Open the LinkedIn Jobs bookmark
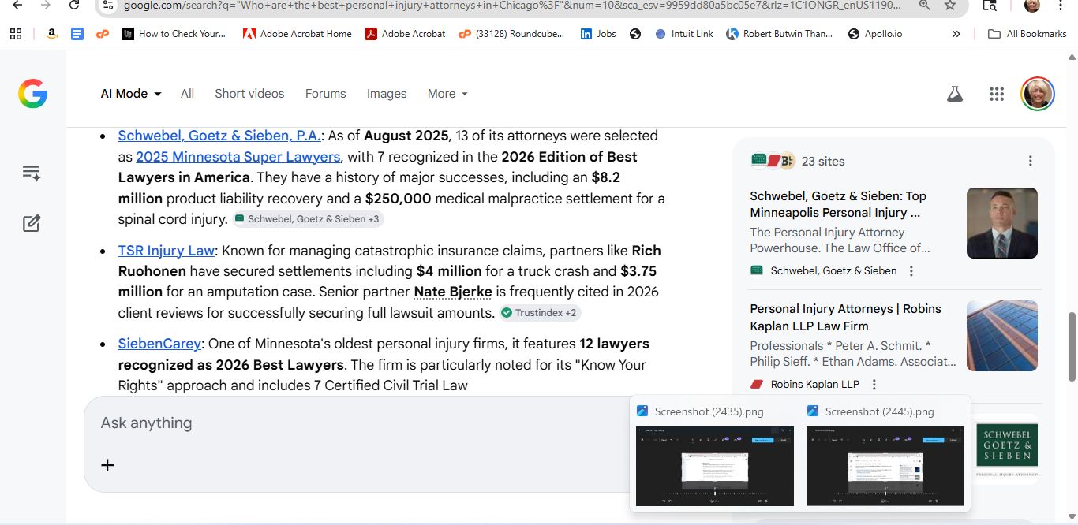 pos(598,34)
